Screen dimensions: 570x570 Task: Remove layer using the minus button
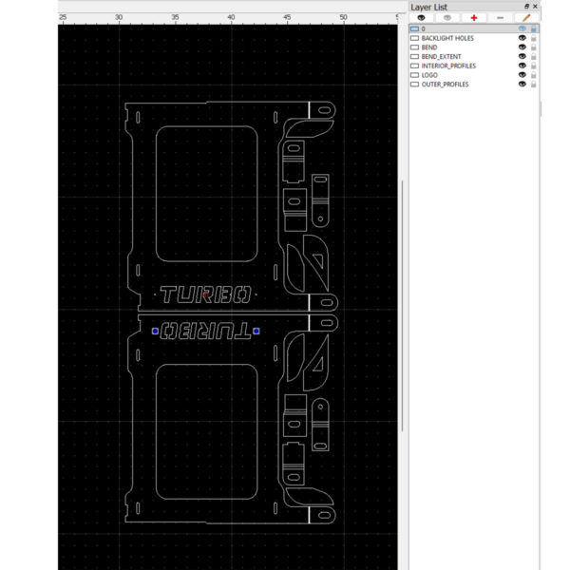click(x=500, y=17)
